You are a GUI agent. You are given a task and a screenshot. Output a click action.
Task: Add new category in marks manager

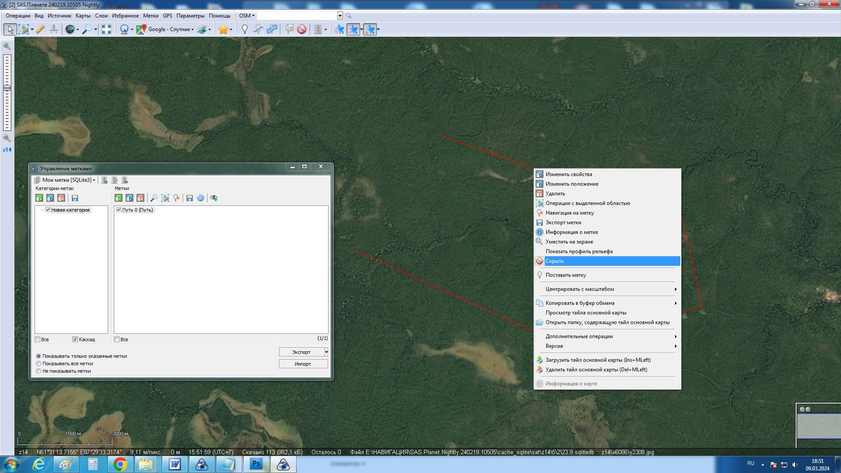click(39, 198)
